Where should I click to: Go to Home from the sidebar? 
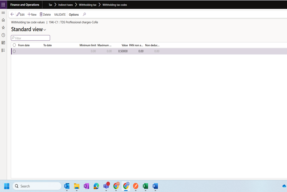coord(3,20)
